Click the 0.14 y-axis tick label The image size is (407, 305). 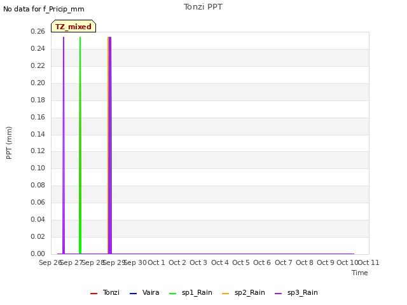(x=38, y=134)
